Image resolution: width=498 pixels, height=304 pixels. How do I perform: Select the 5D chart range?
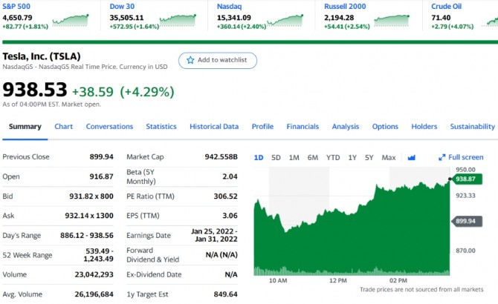pyautogui.click(x=276, y=157)
